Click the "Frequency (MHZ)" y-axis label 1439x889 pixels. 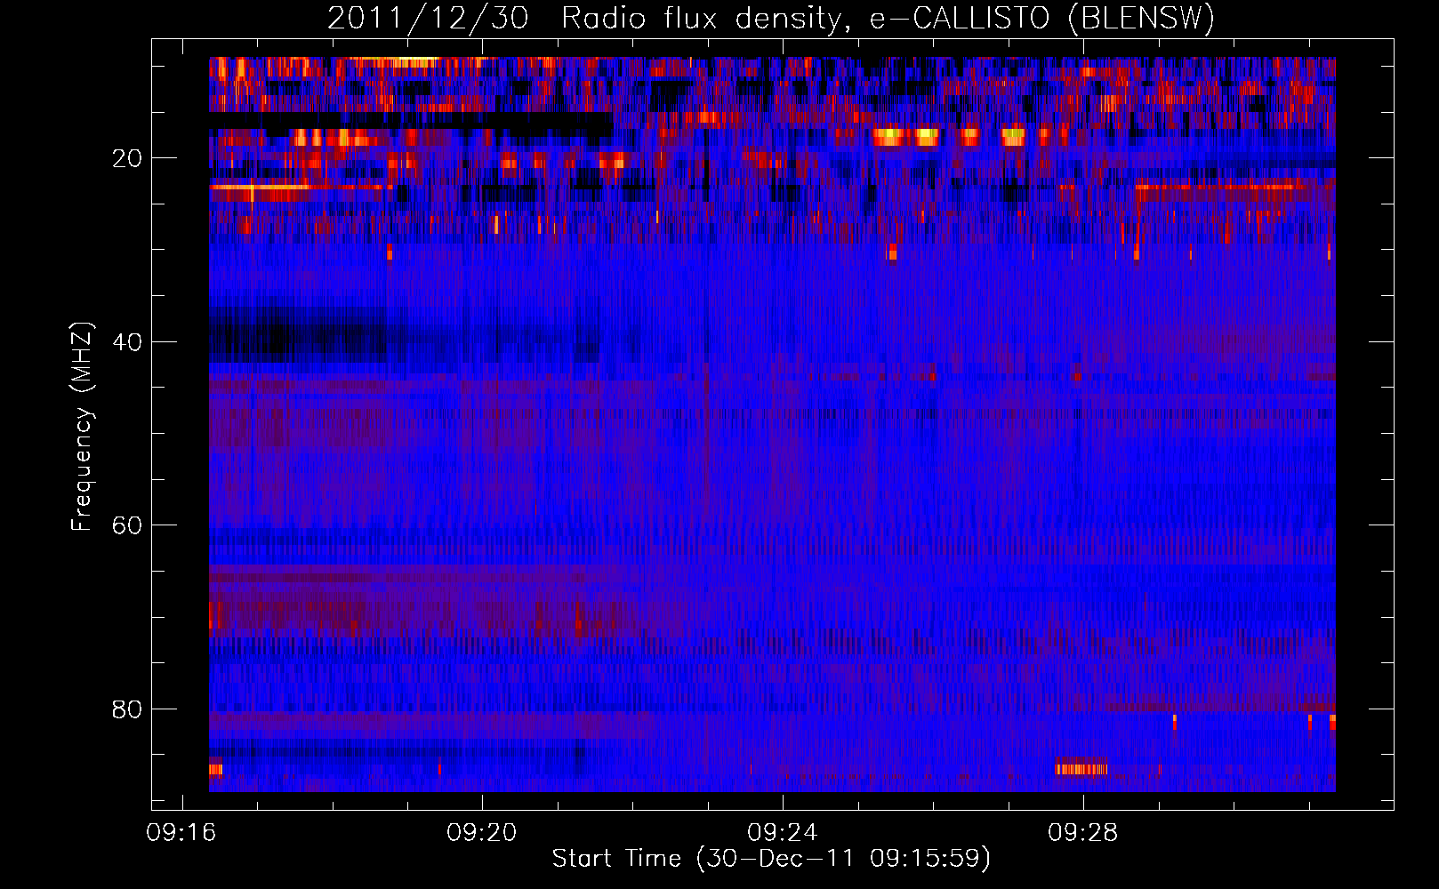(x=82, y=427)
